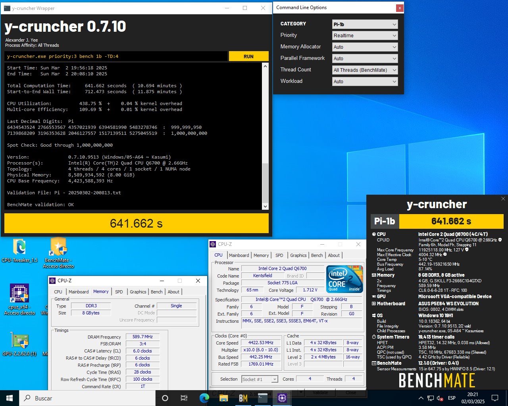Open File Explorer from the taskbar
This screenshot has height=406, width=508.
coord(224,398)
